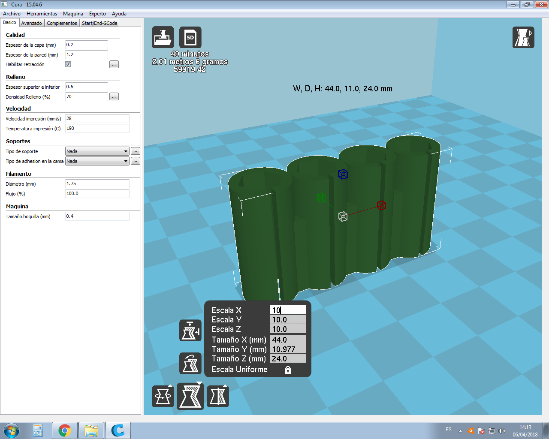Click the Escala X input field

pos(288,310)
